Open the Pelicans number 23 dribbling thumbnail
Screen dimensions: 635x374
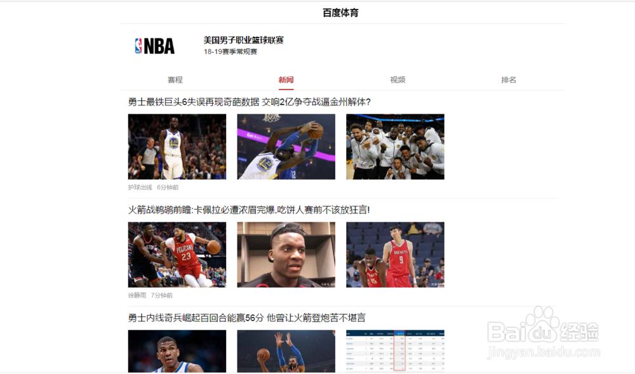pyautogui.click(x=177, y=255)
